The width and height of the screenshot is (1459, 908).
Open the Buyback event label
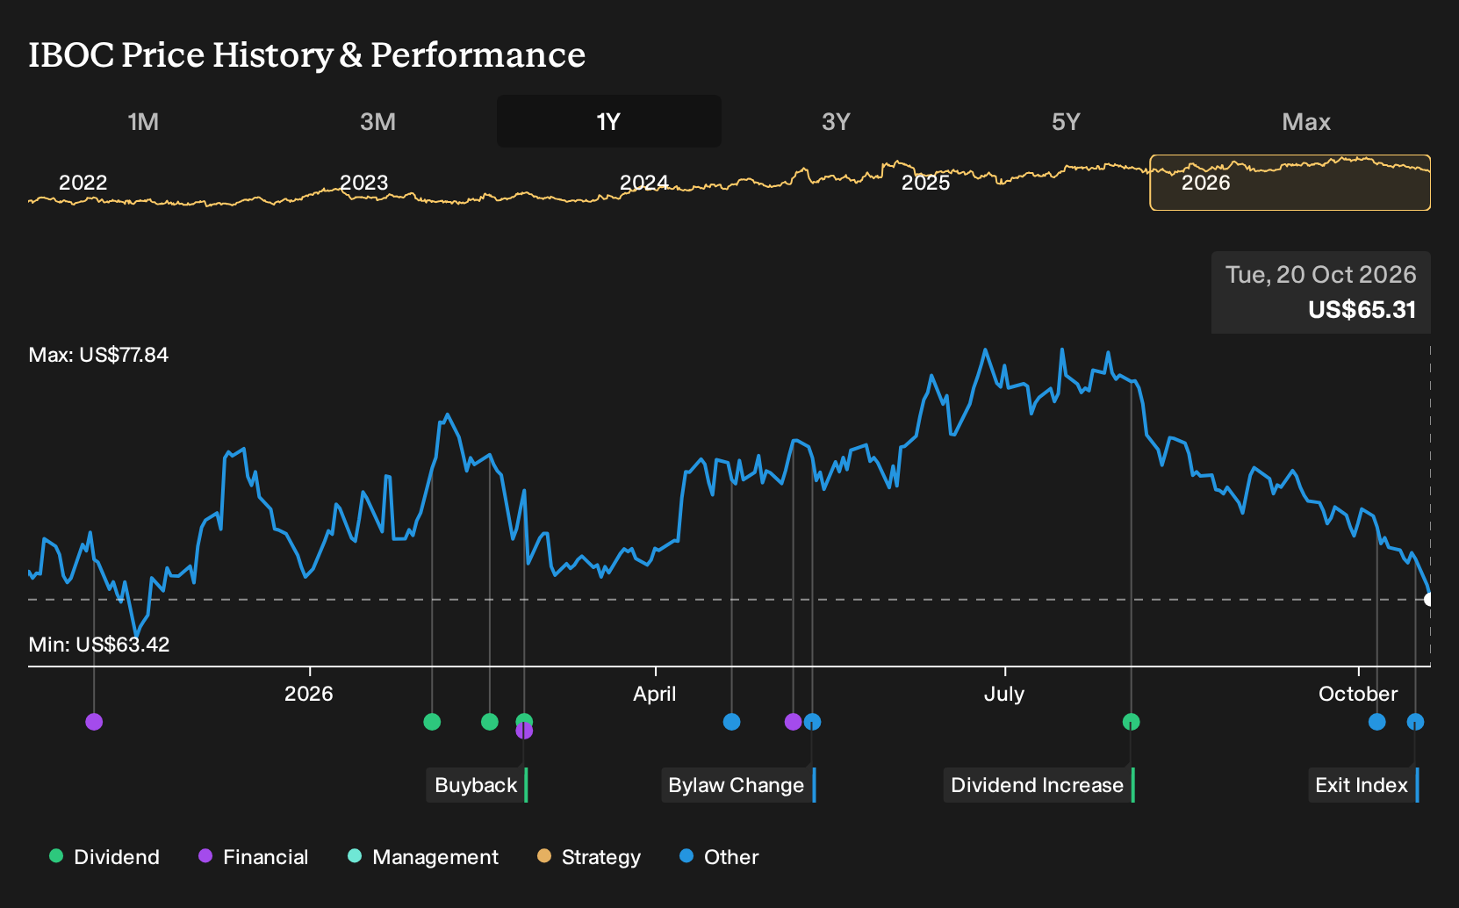click(x=477, y=785)
